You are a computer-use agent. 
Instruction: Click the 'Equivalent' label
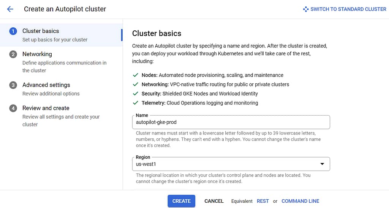(242, 201)
